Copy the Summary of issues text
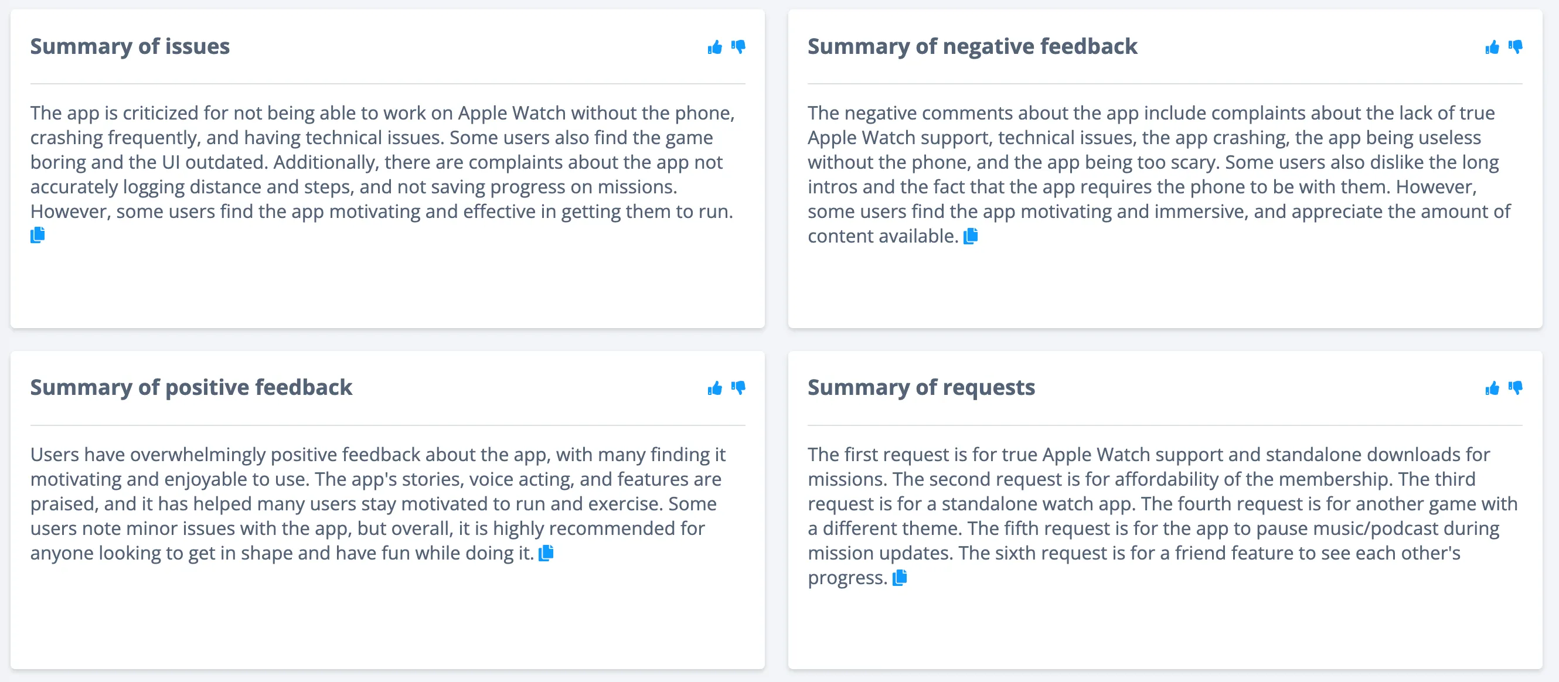Image resolution: width=1559 pixels, height=682 pixels. pos(36,236)
